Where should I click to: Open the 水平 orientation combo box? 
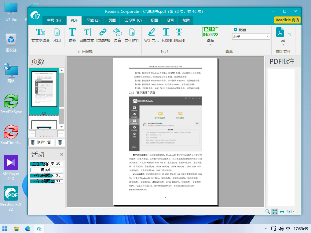pyautogui.click(x=251, y=36)
